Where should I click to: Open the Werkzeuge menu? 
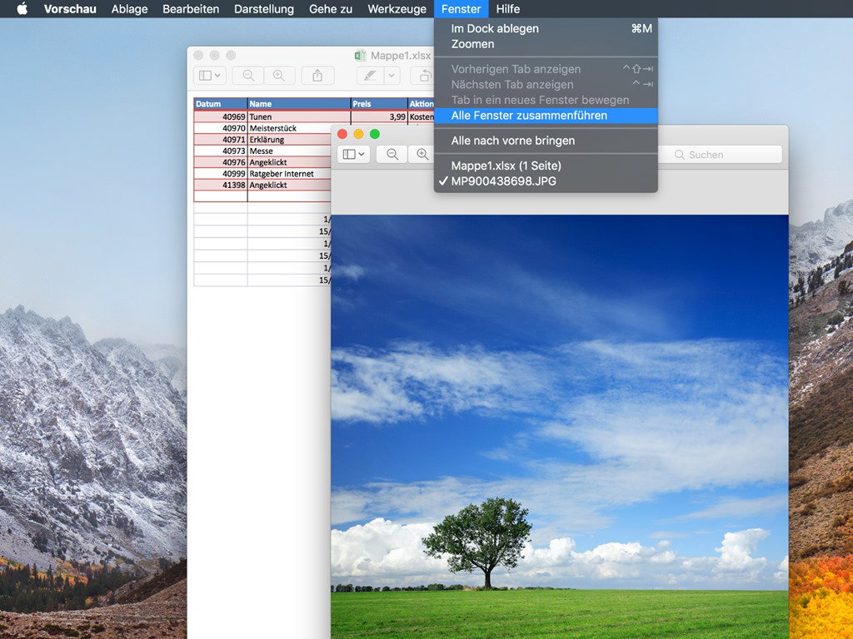397,9
